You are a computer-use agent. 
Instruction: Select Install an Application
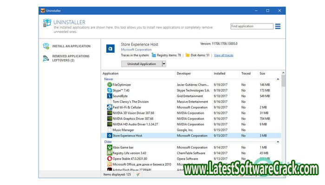[71, 46]
